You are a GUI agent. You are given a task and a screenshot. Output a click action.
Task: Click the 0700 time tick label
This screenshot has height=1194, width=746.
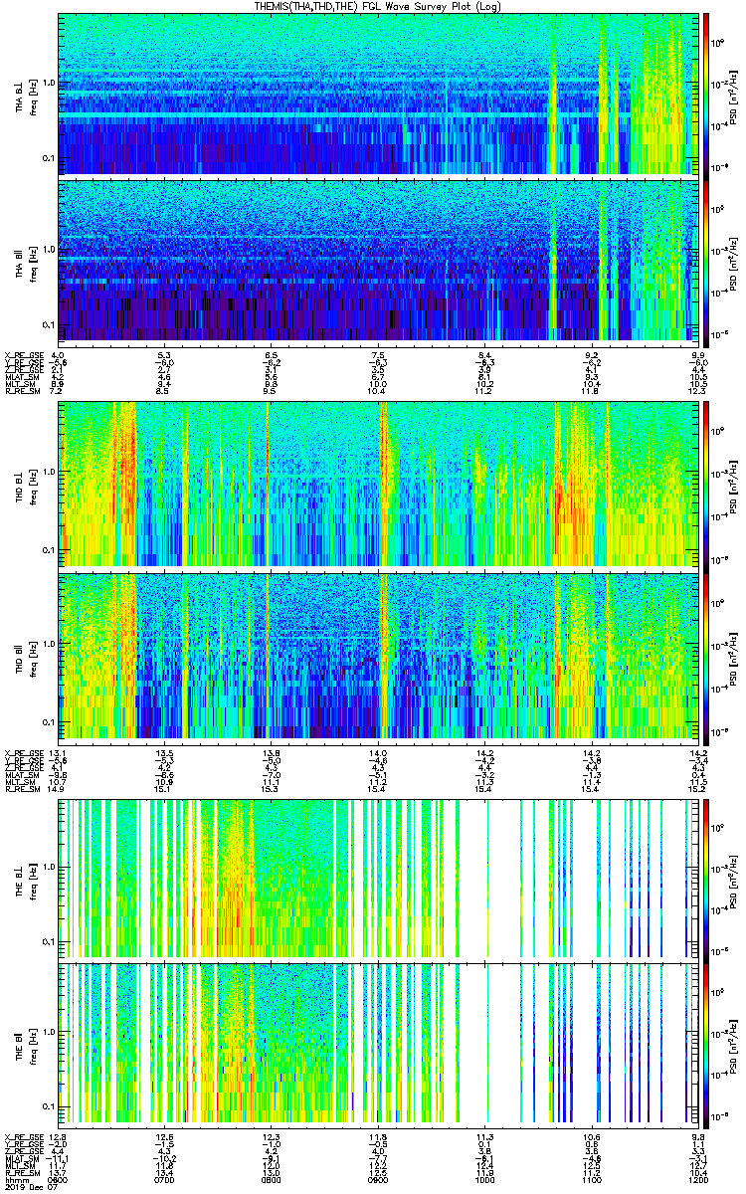165,1181
